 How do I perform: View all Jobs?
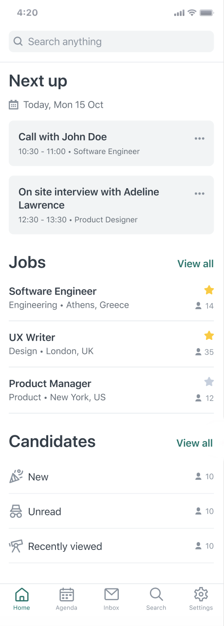pos(195,264)
